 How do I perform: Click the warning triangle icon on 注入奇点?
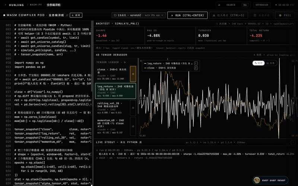coord(214,15)
